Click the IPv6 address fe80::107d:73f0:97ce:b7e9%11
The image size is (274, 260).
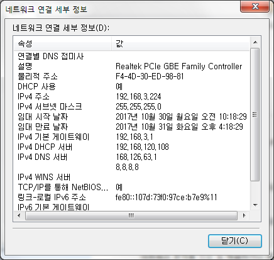coord(167,197)
